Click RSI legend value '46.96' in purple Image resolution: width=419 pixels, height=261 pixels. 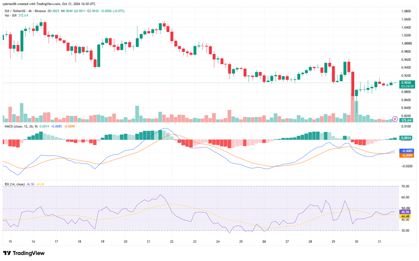pos(30,184)
